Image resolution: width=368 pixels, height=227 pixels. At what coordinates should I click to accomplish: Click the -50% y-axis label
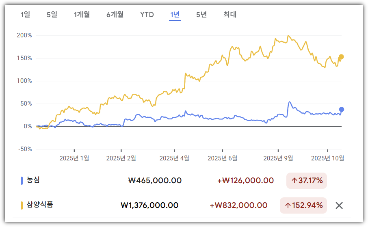[25, 149]
